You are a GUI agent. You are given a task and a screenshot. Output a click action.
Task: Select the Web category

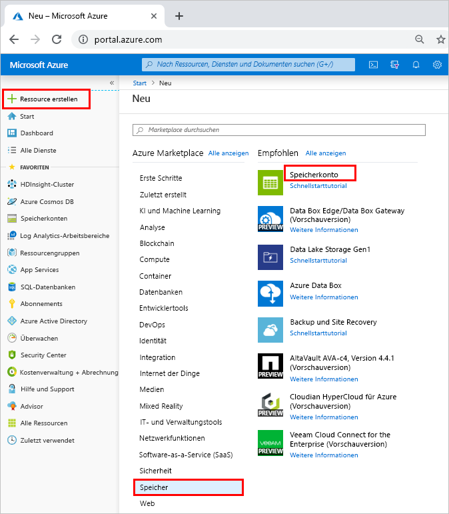pyautogui.click(x=147, y=503)
